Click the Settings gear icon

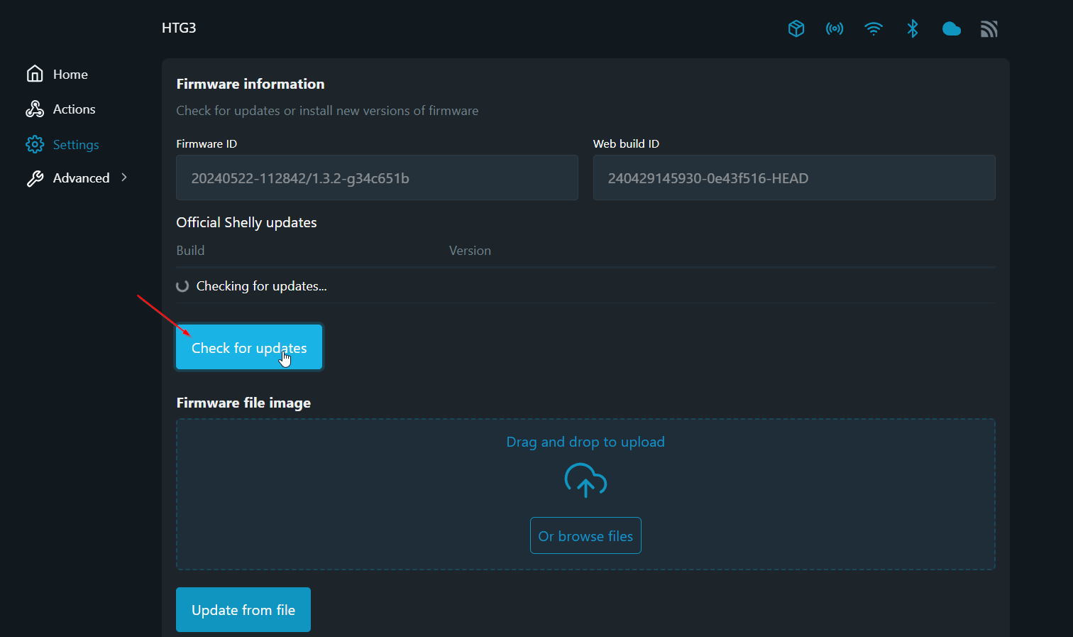[x=35, y=144]
